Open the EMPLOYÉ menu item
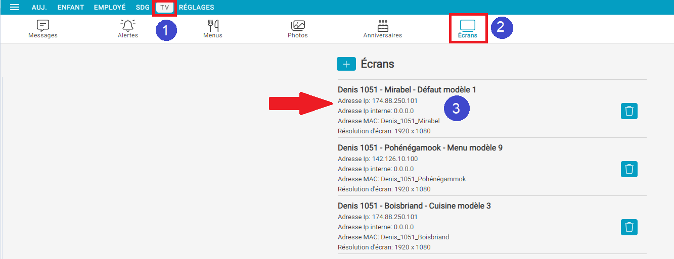674x259 pixels. point(110,8)
